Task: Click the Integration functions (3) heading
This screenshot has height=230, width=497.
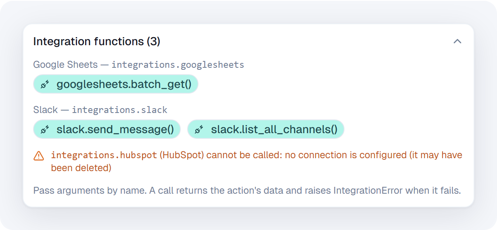Action: 97,41
